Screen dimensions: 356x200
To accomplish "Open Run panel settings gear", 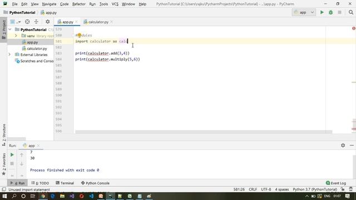I will pos(343,146).
